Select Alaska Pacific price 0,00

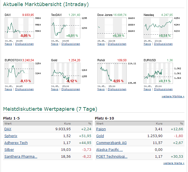pyautogui.click(x=159, y=149)
